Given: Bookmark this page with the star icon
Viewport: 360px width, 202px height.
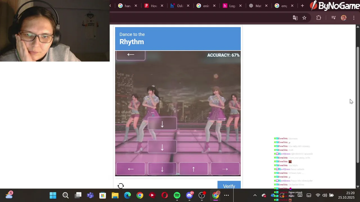Looking at the screenshot, I should (304, 18).
